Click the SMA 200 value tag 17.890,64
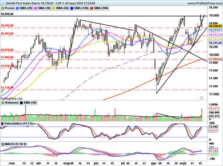223x166 pixels. (215, 59)
